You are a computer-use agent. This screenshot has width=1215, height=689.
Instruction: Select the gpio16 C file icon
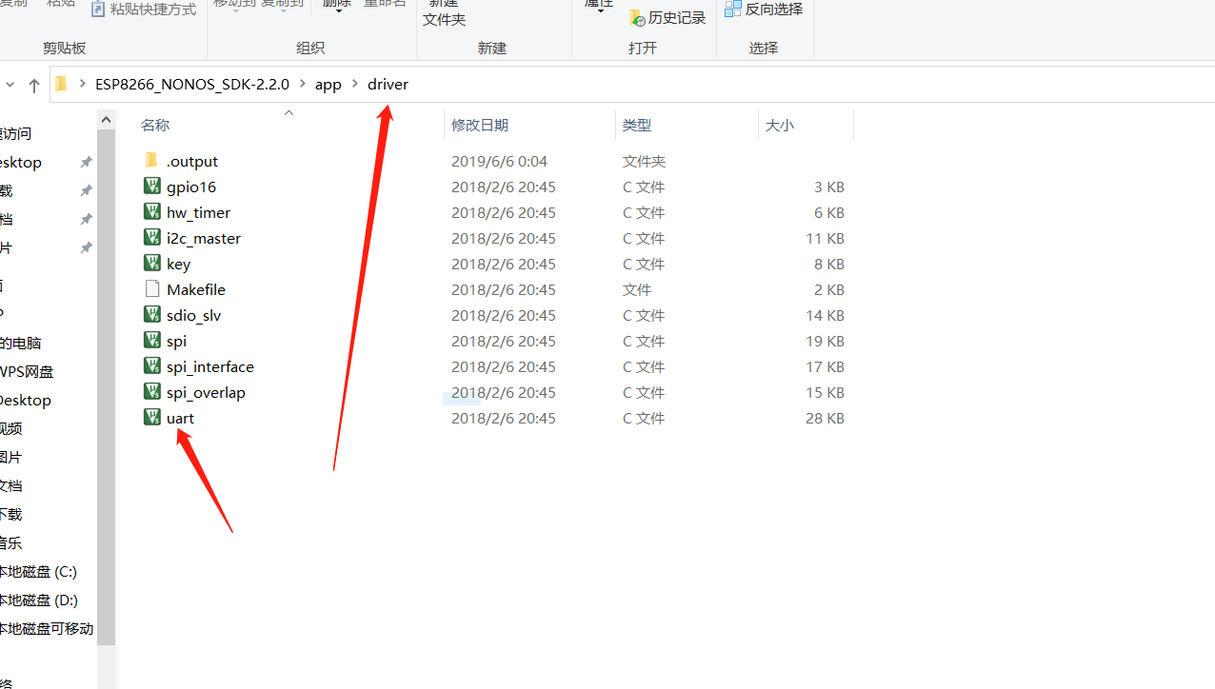151,186
